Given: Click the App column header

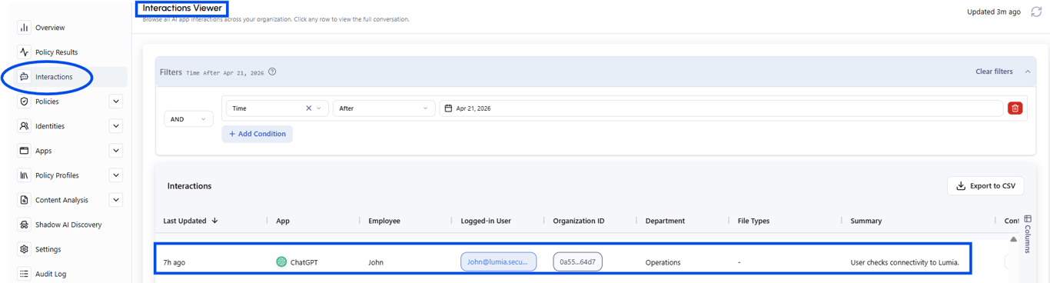Looking at the screenshot, I should 283,221.
